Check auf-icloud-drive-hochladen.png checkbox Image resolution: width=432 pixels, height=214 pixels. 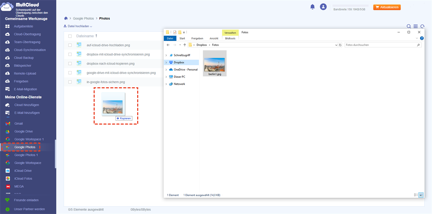[70, 45]
